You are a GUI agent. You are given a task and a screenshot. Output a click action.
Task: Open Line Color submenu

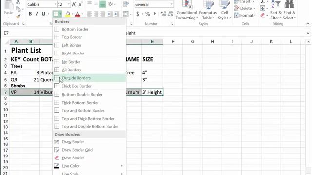click(89, 166)
